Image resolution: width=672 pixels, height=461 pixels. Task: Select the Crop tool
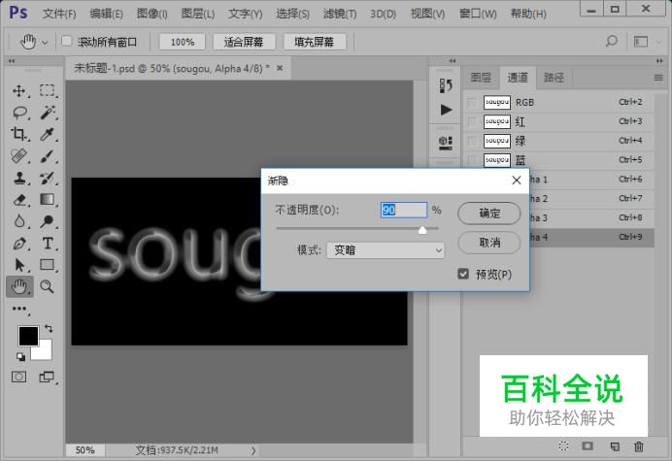pyautogui.click(x=18, y=135)
